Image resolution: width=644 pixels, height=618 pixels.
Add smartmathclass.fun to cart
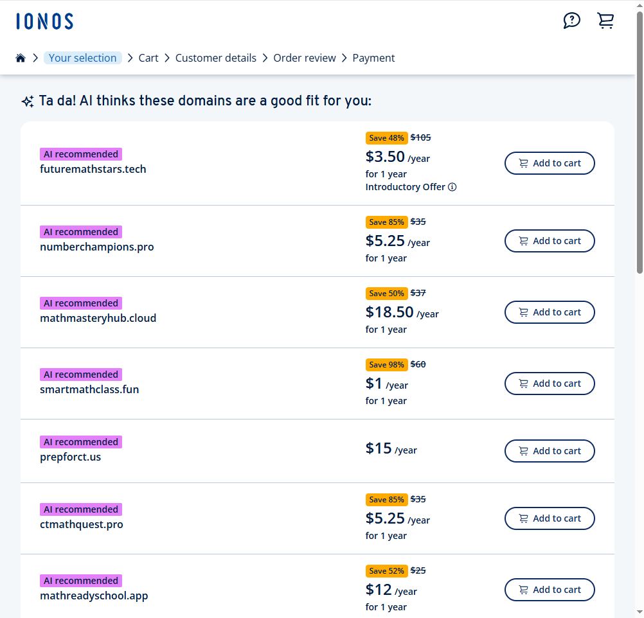(550, 384)
